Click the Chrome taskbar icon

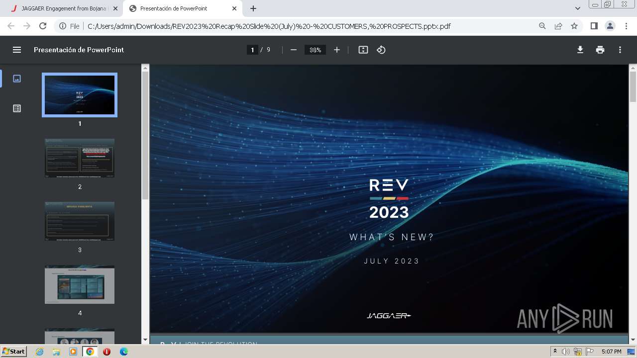point(90,352)
